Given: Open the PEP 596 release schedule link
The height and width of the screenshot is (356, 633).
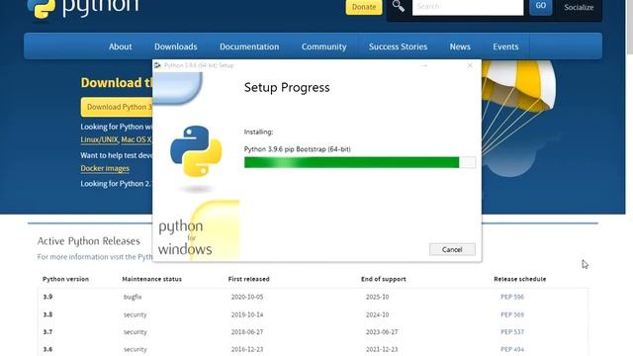Looking at the screenshot, I should (512, 297).
